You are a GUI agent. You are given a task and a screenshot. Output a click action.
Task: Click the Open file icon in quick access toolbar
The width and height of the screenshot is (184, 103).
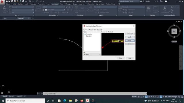[x=9, y=1]
